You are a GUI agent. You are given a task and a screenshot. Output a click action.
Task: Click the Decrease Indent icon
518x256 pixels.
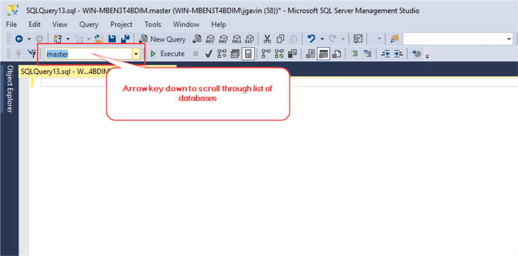click(x=386, y=54)
